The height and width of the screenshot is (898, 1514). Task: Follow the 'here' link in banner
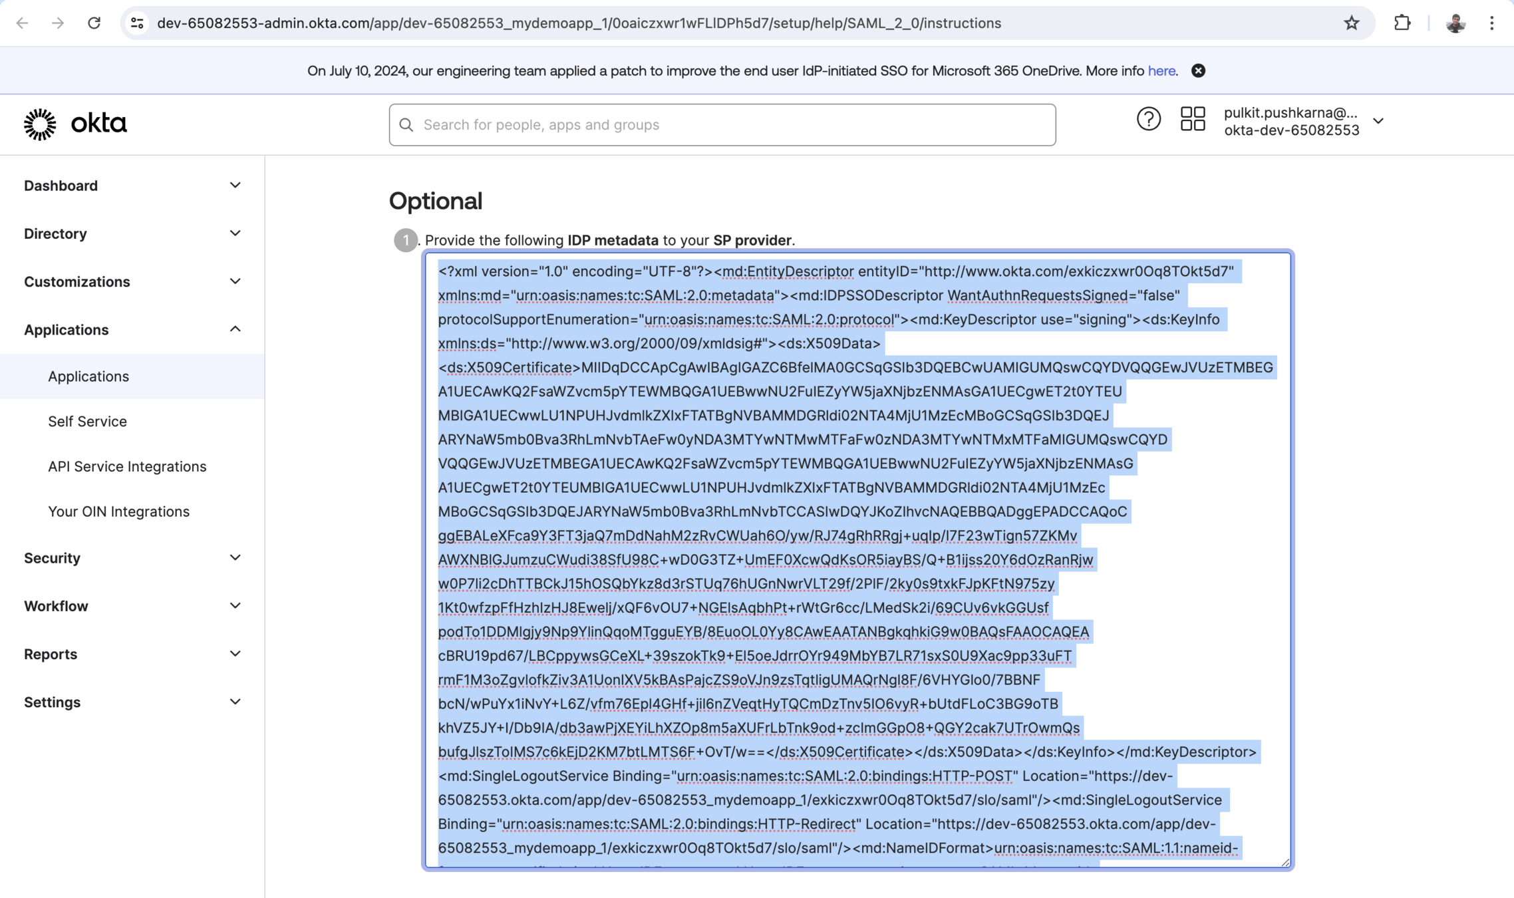(x=1161, y=71)
